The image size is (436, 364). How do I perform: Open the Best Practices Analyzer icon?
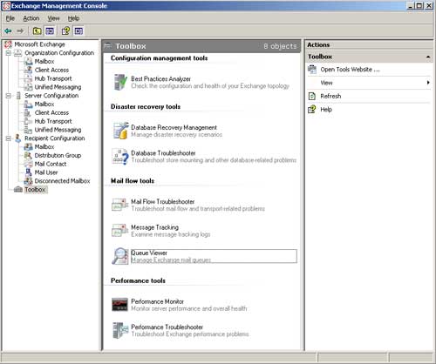[120, 82]
